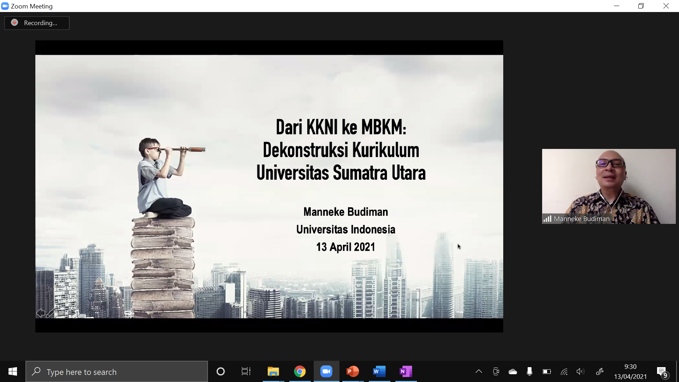Click the previous slide arrow on the presentation
This screenshot has width=679, height=382.
tap(40, 313)
